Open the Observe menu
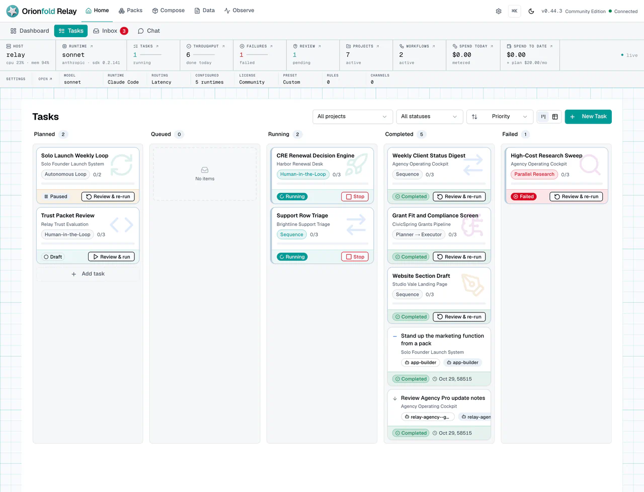Image resolution: width=644 pixels, height=492 pixels. point(239,11)
